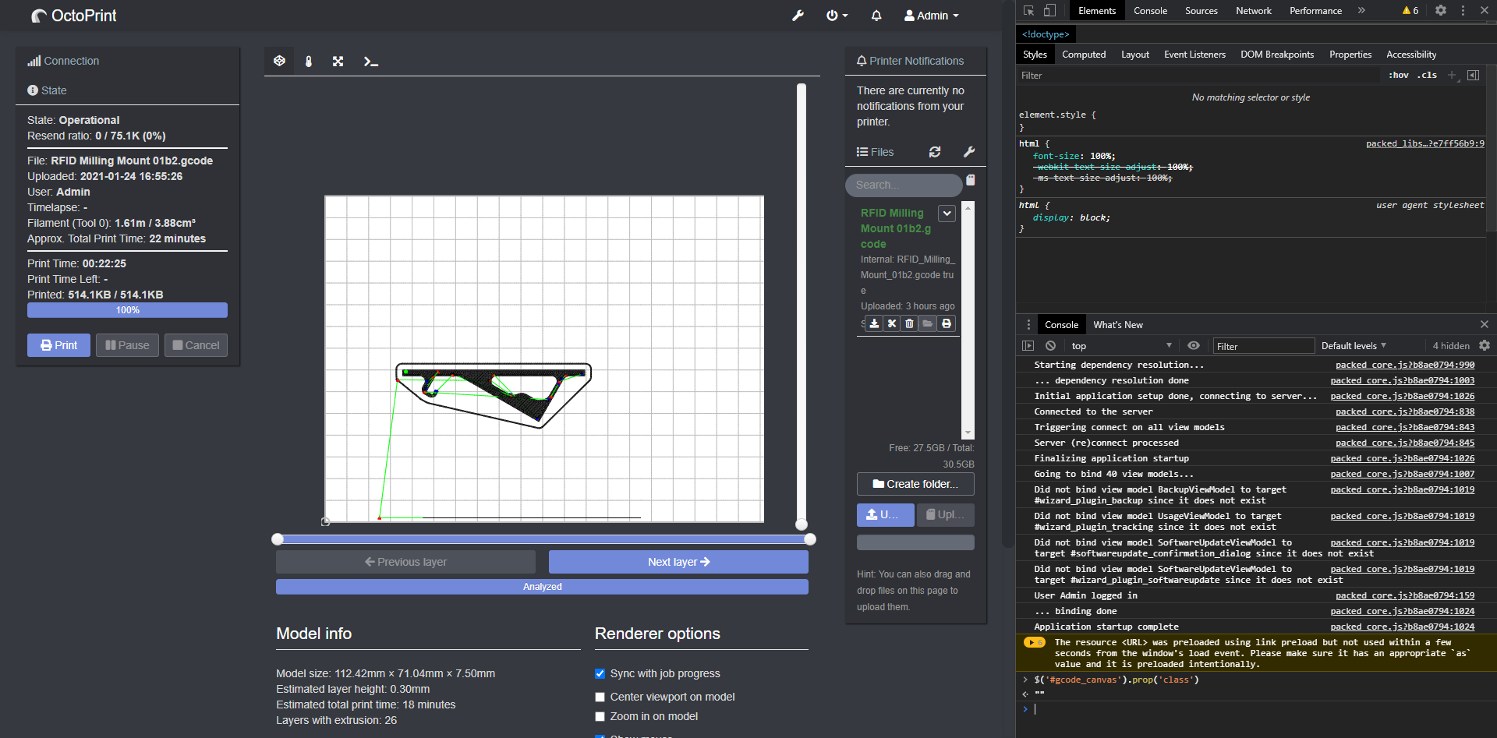Open the console Default levels dropdown
This screenshot has width=1497, height=738.
click(1354, 346)
